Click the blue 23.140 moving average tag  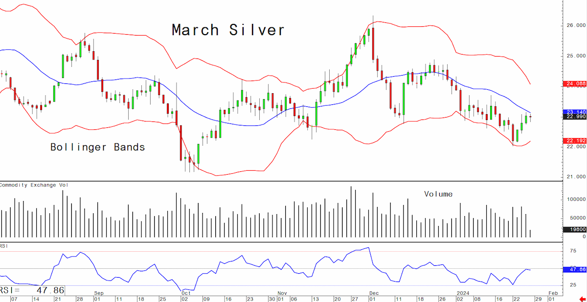575,111
